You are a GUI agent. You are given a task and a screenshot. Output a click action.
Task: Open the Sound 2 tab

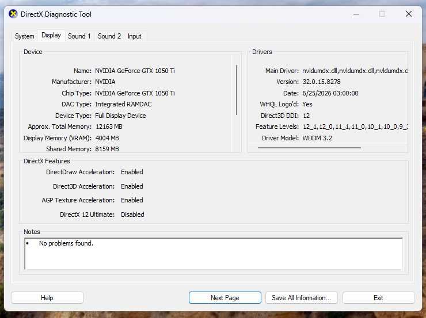tap(109, 36)
